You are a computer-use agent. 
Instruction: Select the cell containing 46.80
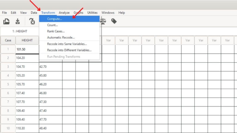51,93
